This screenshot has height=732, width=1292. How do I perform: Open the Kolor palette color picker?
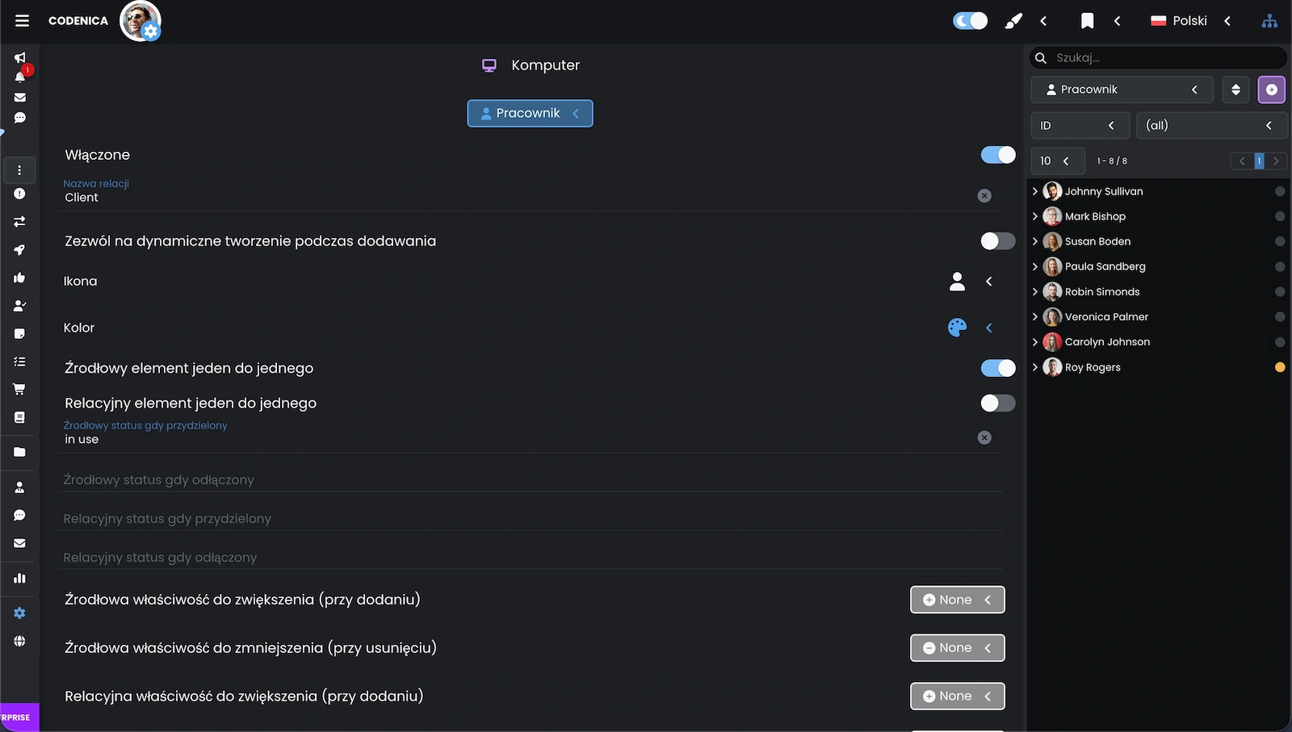tap(957, 328)
